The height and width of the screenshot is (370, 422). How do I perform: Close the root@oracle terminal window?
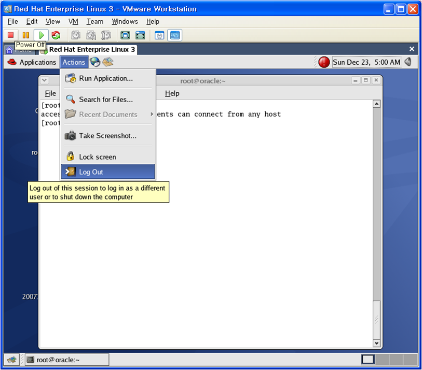point(376,80)
